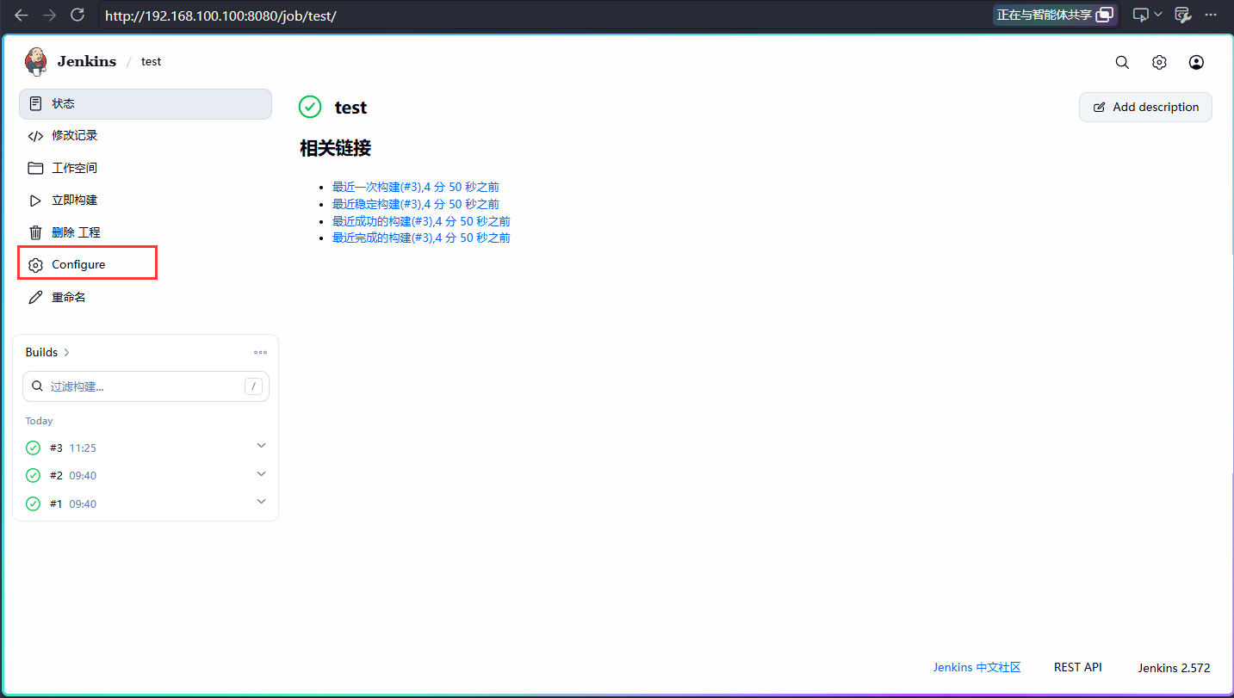1234x698 pixels.
Task: Open 最近一次构建(#3) link
Action: click(416, 187)
